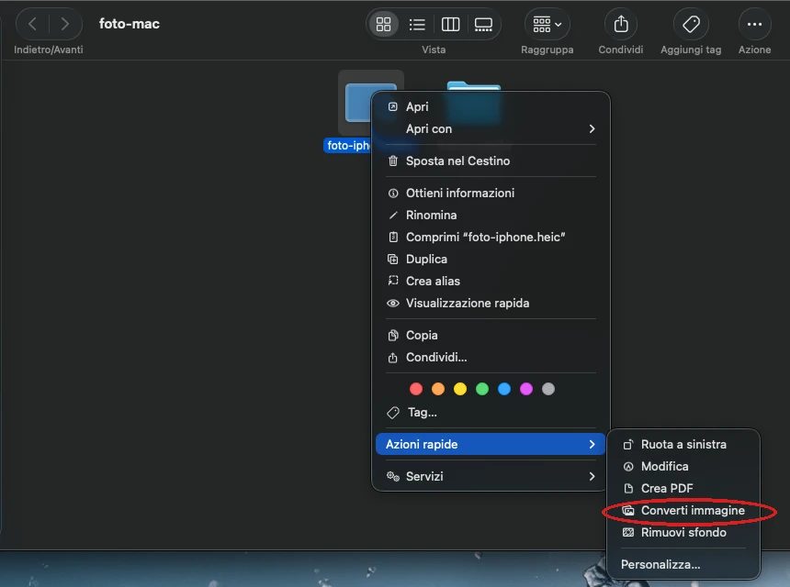Open the Azione ellipsis menu
The image size is (790, 587).
click(x=754, y=24)
